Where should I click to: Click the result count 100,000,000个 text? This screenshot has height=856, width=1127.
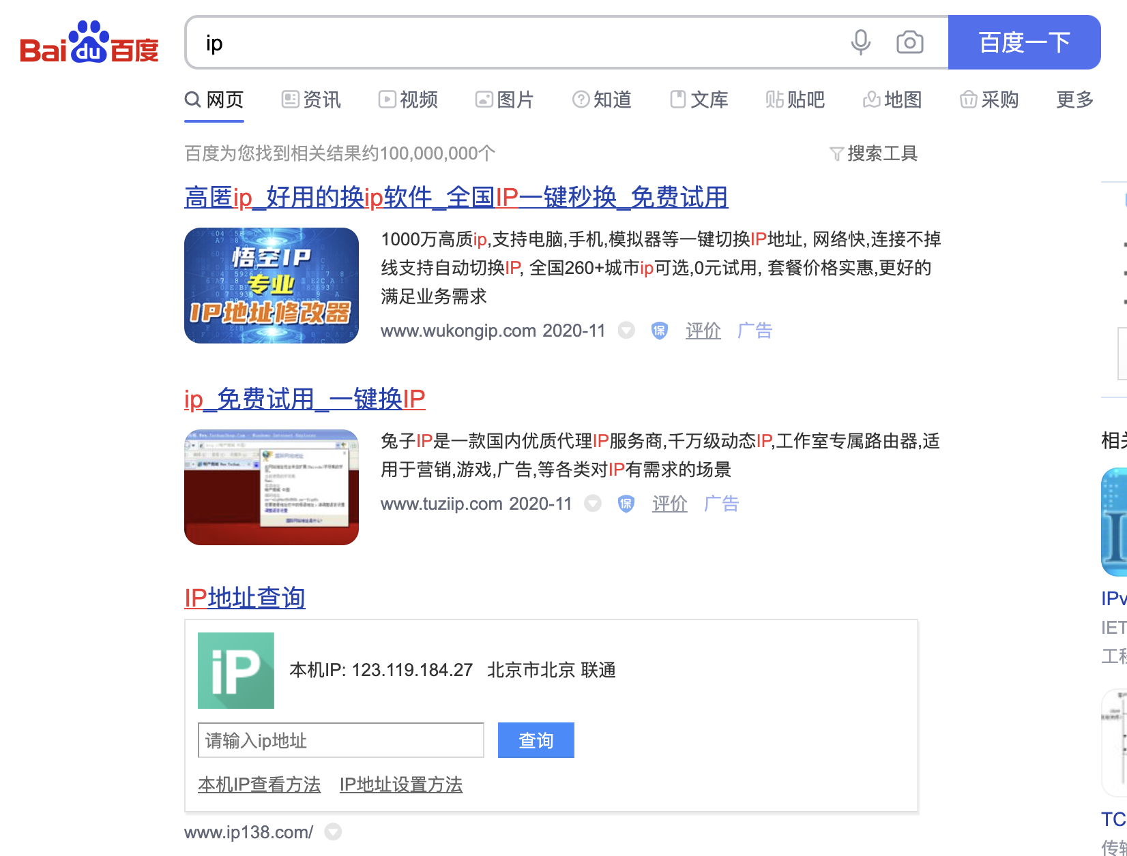click(x=437, y=153)
